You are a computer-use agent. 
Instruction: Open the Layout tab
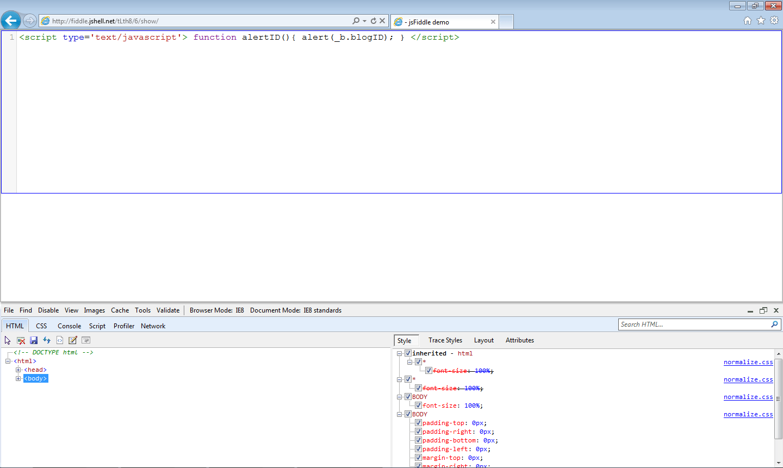pos(484,340)
